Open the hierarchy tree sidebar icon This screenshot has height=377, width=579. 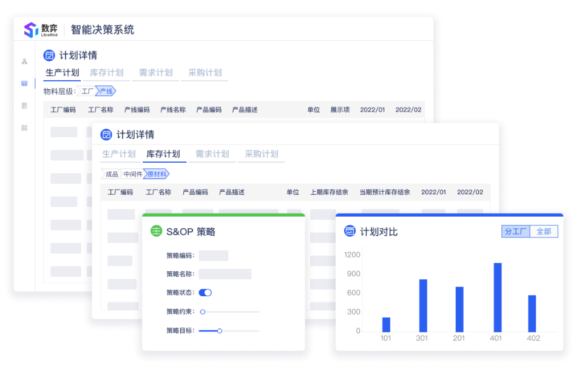tap(24, 61)
